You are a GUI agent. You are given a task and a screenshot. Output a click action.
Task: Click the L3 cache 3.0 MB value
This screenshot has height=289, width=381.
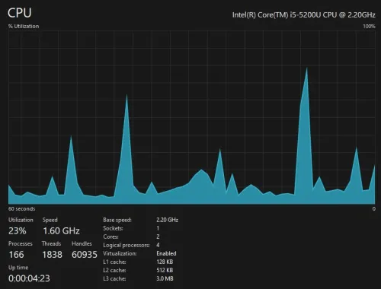(165, 278)
